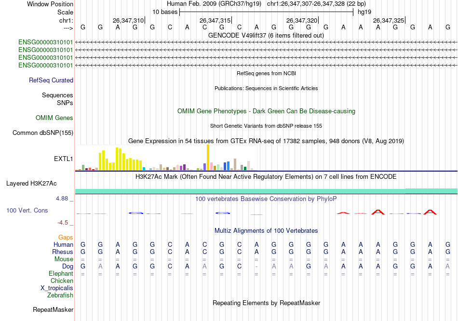Open the OMIM Gene Phenotypes track title
This screenshot has width=458, height=321.
pyautogui.click(x=266, y=111)
